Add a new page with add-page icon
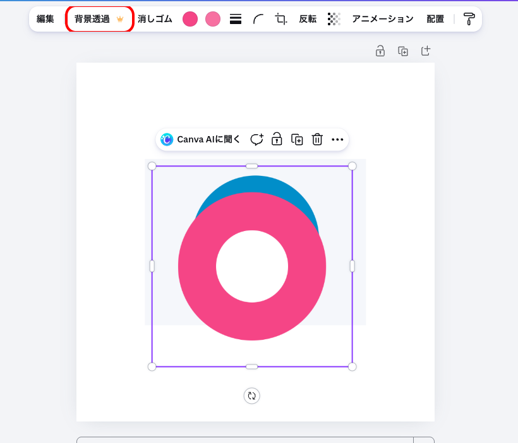 426,51
